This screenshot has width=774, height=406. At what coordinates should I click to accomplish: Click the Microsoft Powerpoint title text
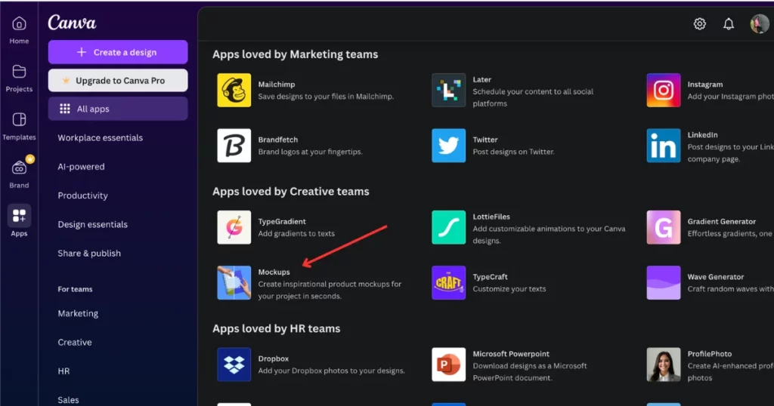pyautogui.click(x=511, y=354)
